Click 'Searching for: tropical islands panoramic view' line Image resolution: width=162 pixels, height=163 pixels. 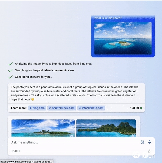(x=44, y=70)
